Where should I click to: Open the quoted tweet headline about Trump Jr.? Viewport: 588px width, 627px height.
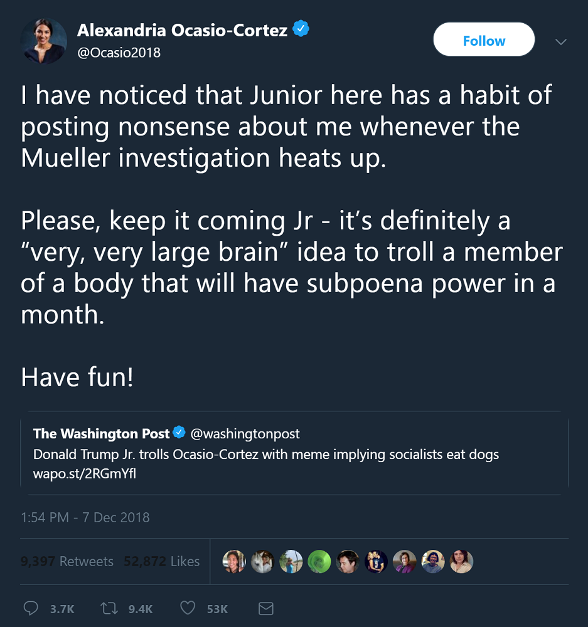(x=266, y=454)
